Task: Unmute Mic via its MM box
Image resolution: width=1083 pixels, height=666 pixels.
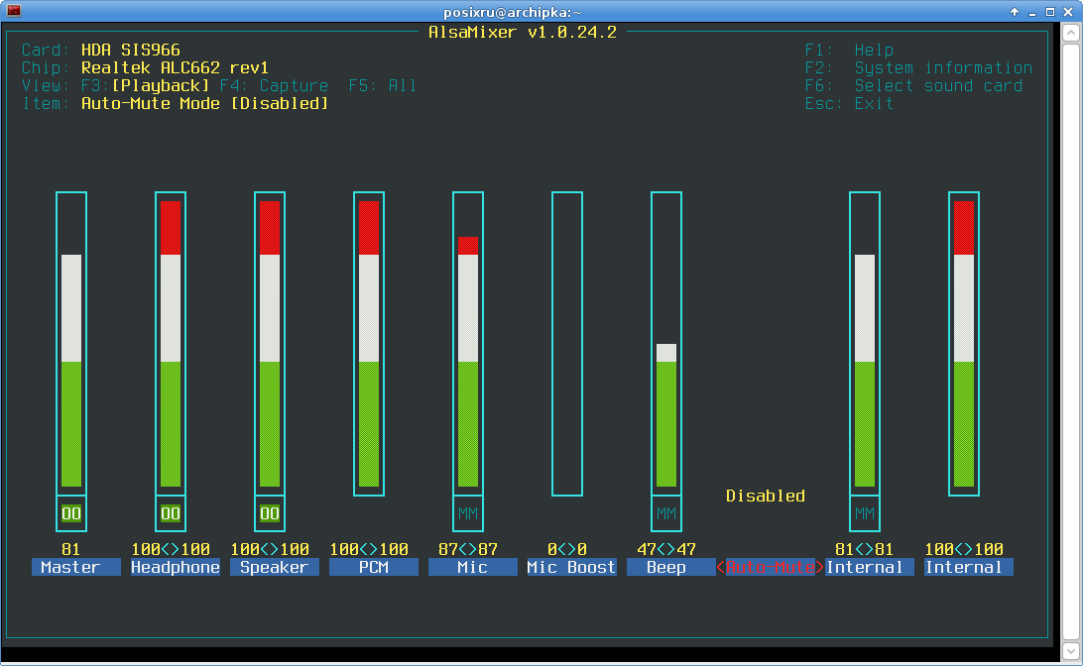Action: [x=467, y=513]
